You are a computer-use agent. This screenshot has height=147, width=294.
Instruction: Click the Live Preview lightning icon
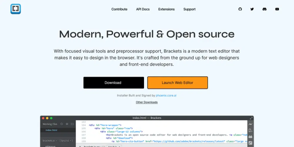pos(250,124)
